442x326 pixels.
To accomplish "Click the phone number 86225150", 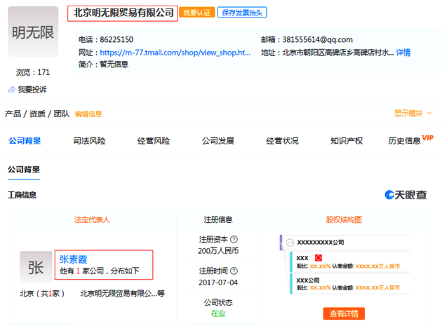I will [x=116, y=39].
